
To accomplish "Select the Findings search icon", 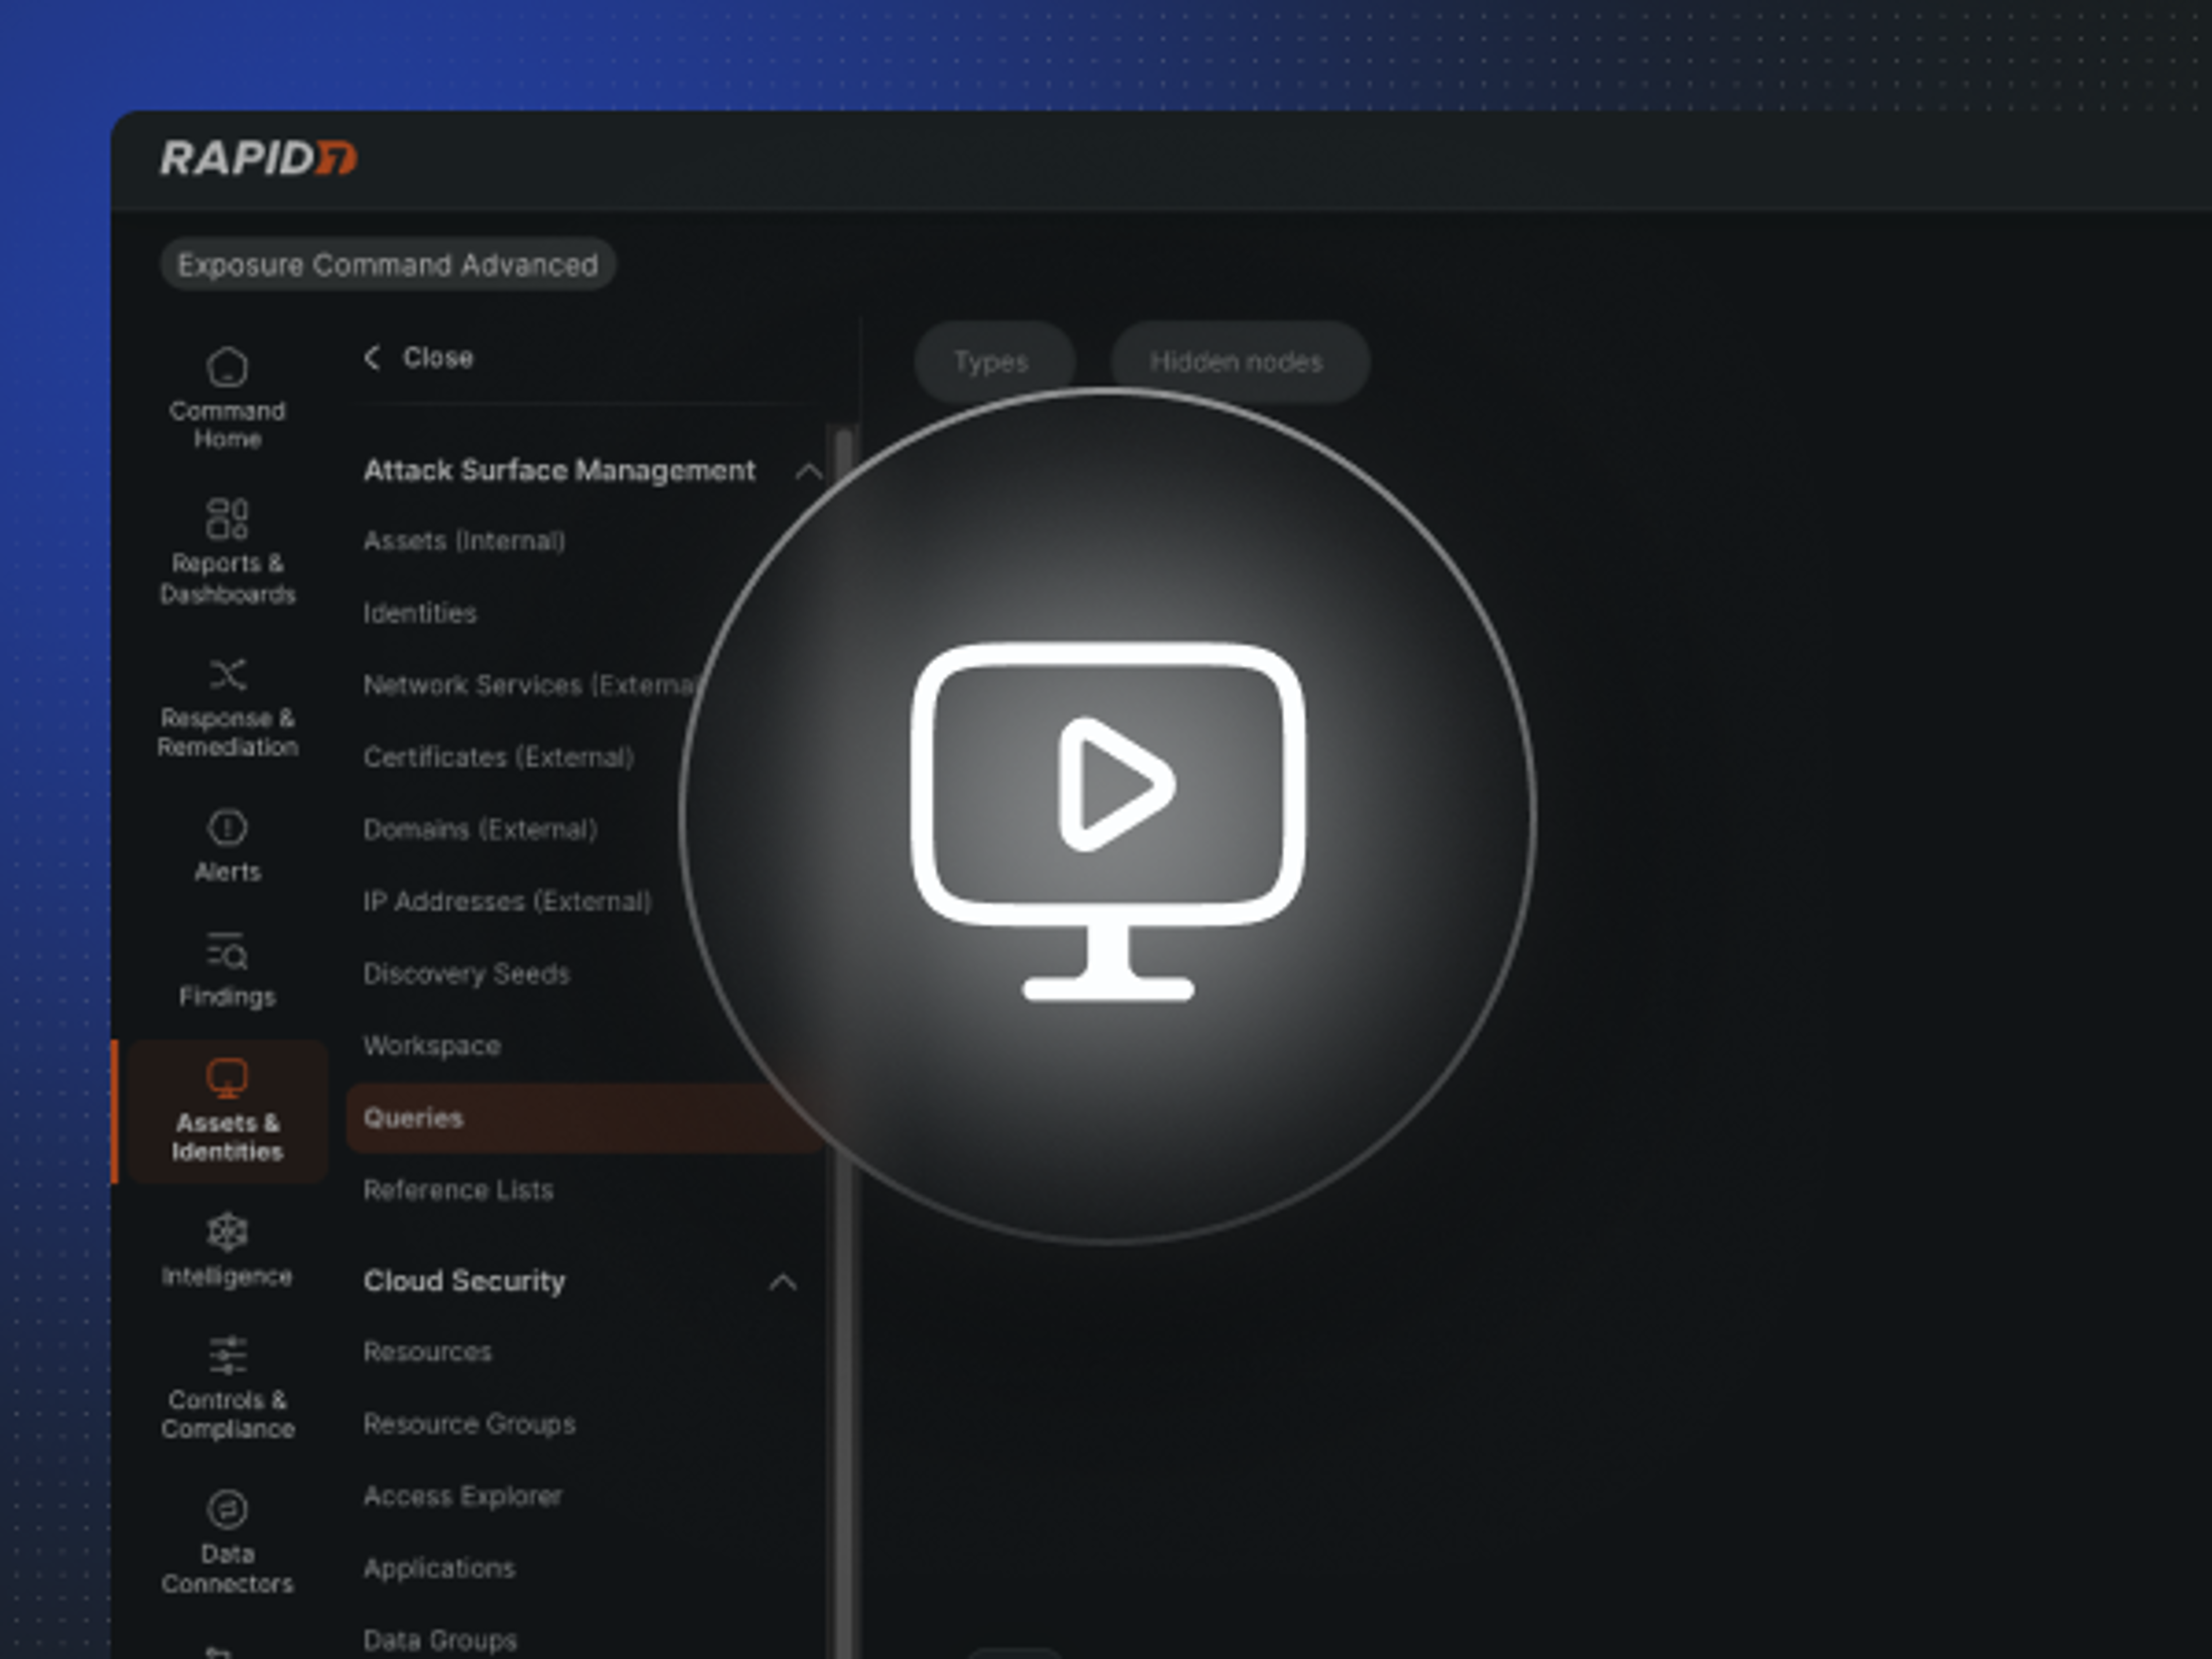I will 227,951.
